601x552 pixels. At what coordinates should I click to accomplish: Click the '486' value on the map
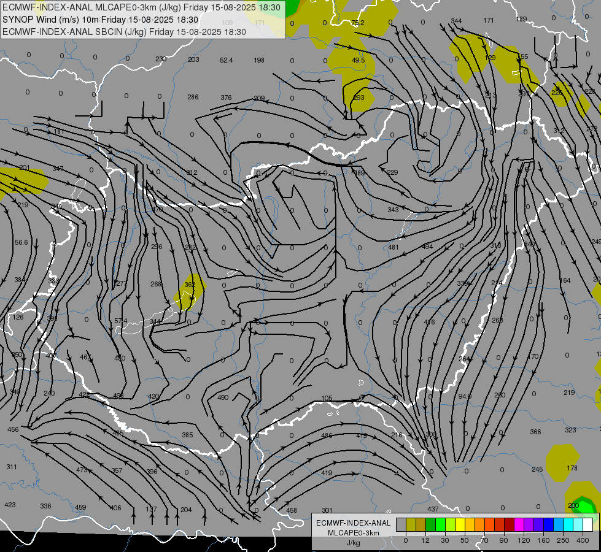327,435
